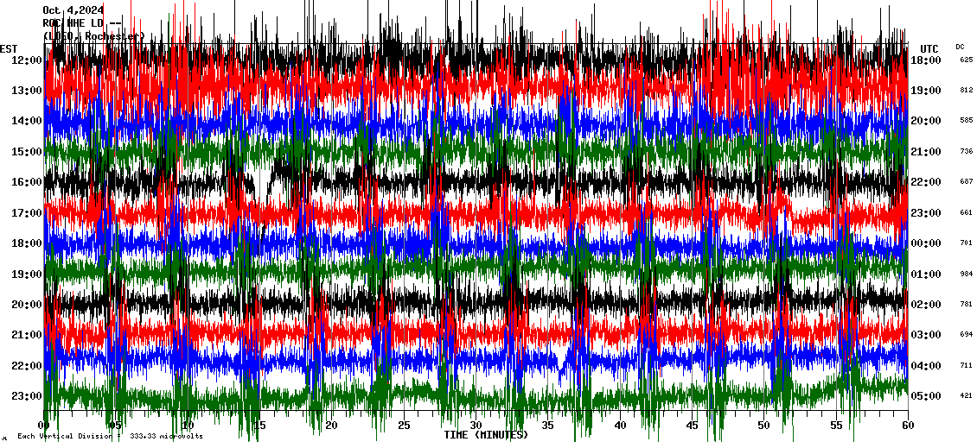Select the 18:00 UTC time label
977x448 pixels.
click(926, 60)
